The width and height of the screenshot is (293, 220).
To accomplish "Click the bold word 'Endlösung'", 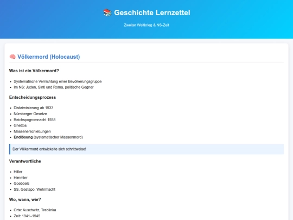I will [23, 137].
